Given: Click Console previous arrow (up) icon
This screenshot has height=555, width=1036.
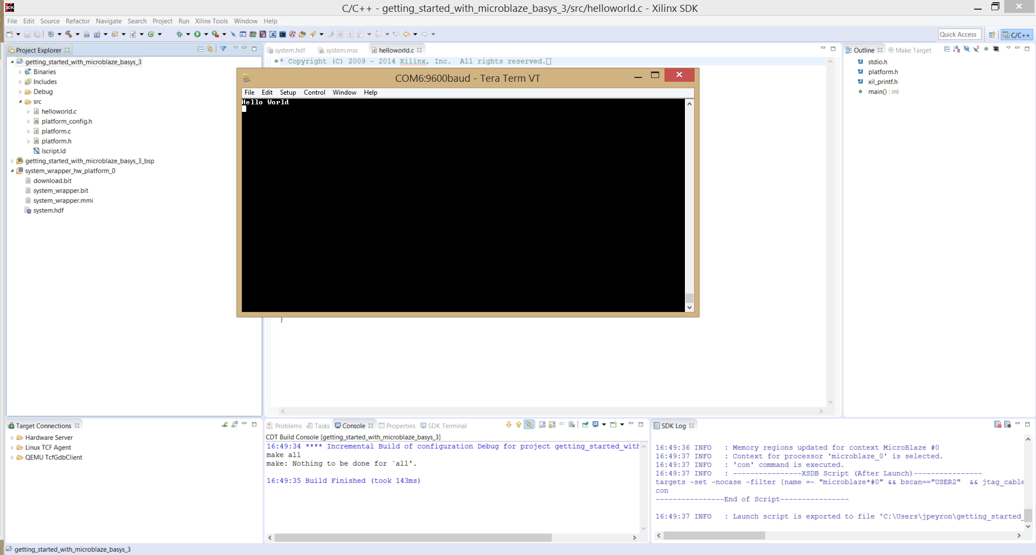Looking at the screenshot, I should [519, 424].
